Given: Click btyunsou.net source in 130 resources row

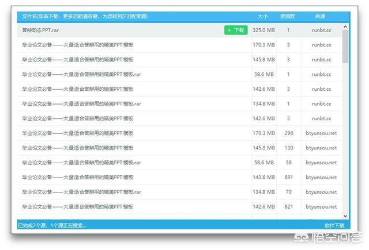Looking at the screenshot, I should point(321,148).
